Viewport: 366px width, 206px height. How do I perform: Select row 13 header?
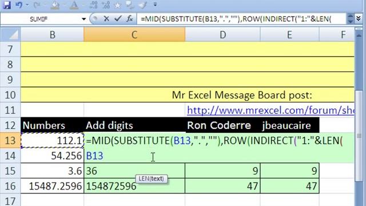(x=10, y=140)
